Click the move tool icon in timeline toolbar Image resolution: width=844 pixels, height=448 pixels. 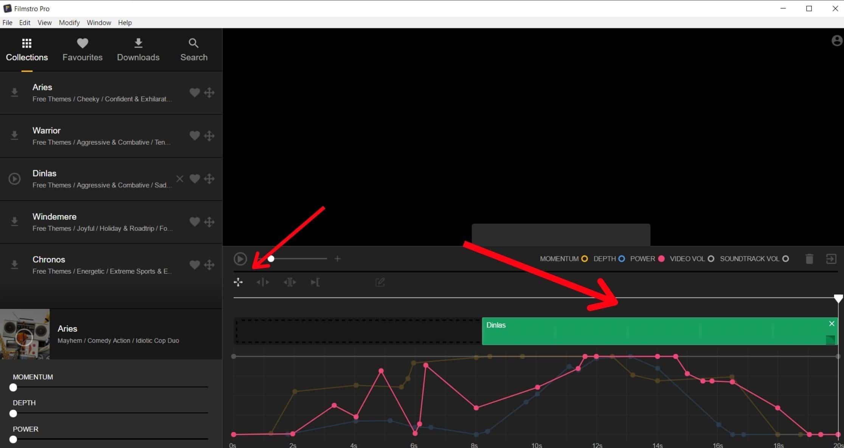coord(238,282)
